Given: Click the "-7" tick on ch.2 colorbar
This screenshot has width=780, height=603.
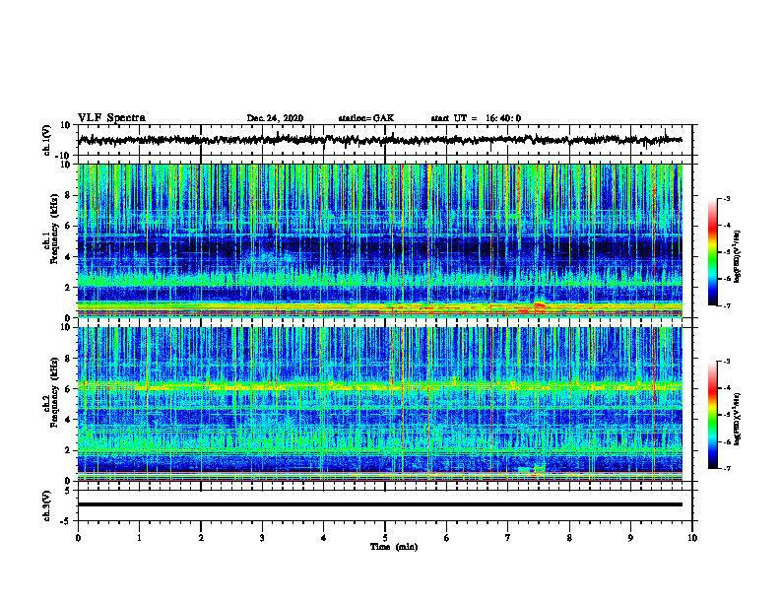Looking at the screenshot, I should (726, 469).
